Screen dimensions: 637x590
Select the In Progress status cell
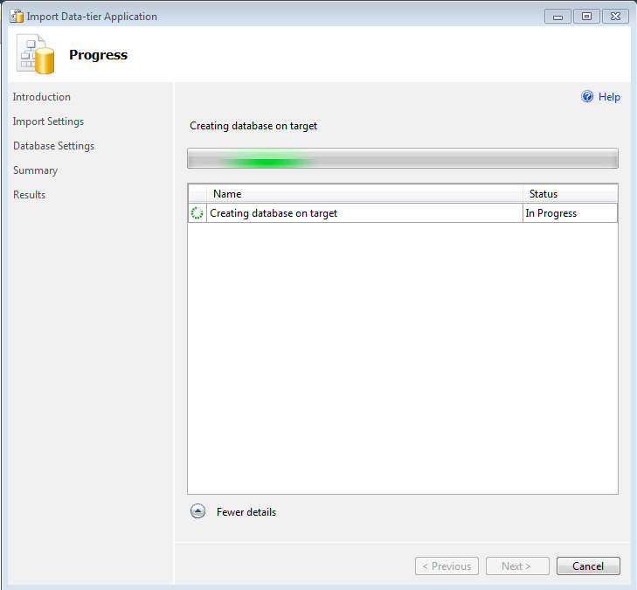[569, 213]
